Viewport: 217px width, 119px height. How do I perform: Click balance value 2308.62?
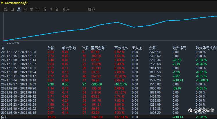[155, 56]
